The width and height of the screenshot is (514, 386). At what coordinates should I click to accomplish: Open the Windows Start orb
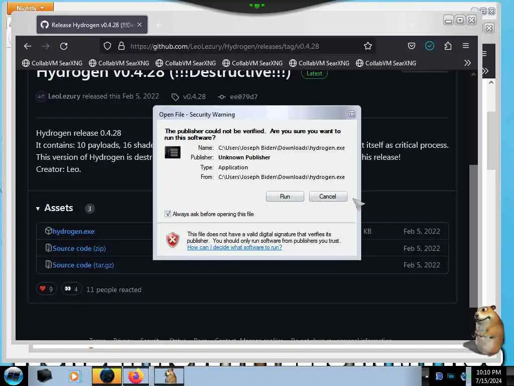point(14,376)
